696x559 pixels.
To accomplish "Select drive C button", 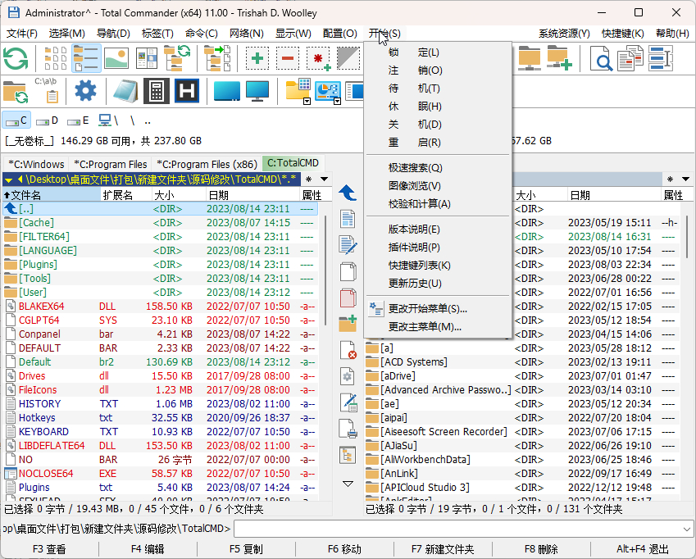I will (17, 120).
